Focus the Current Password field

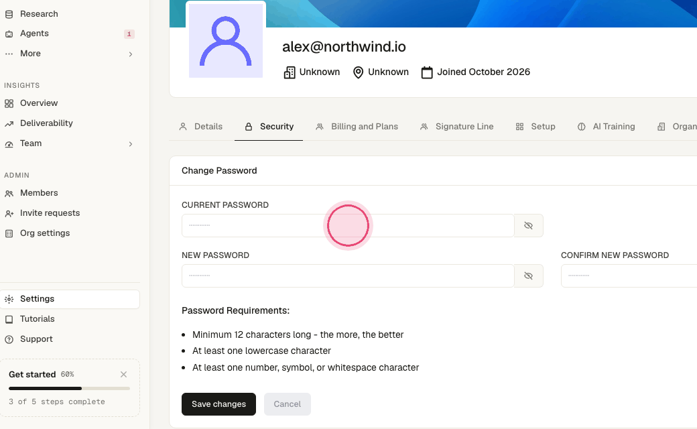click(x=348, y=225)
